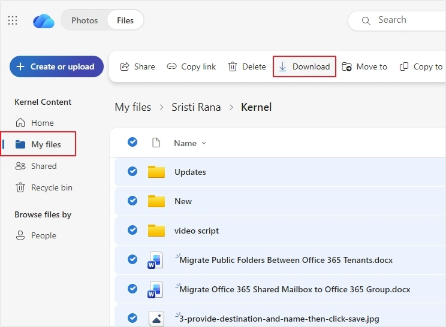Click the Download button

pos(305,66)
